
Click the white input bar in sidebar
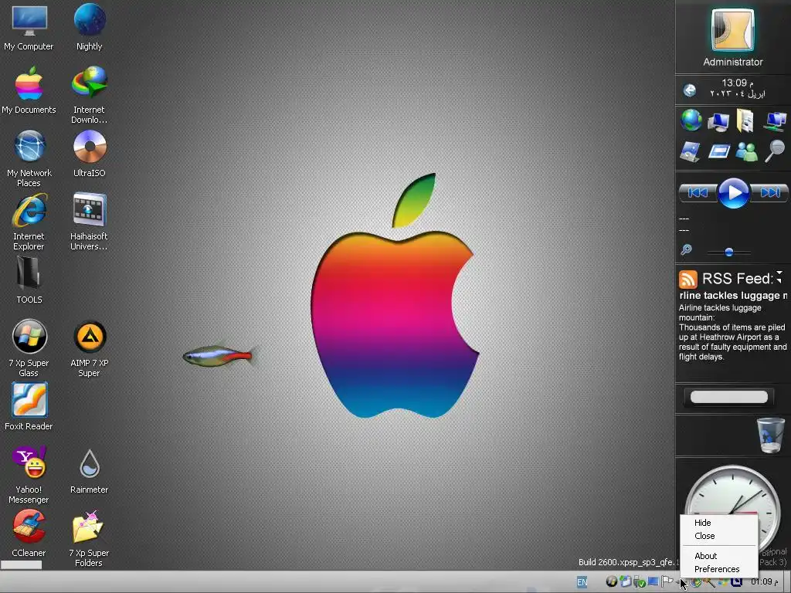point(729,397)
